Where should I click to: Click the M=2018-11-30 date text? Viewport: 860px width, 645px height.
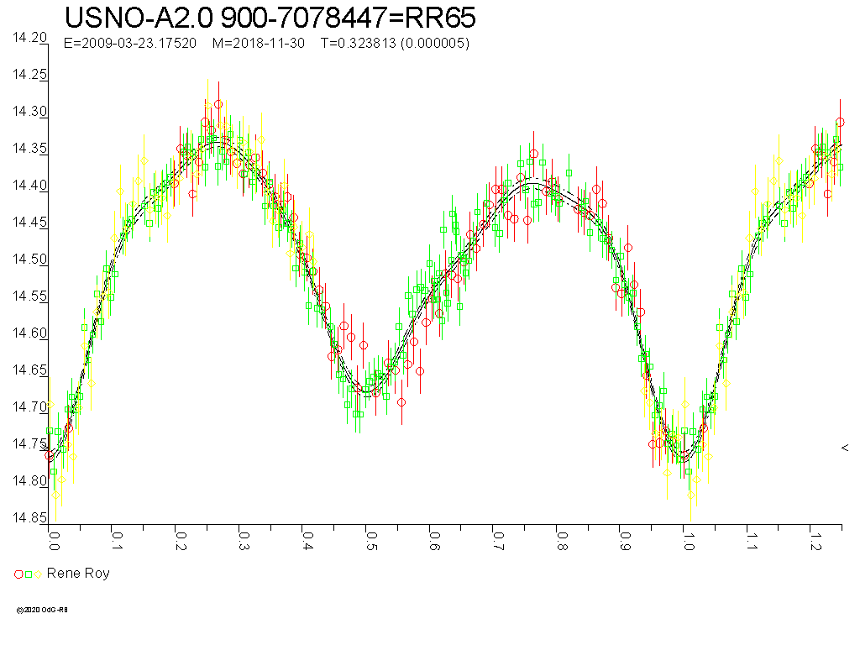[259, 44]
